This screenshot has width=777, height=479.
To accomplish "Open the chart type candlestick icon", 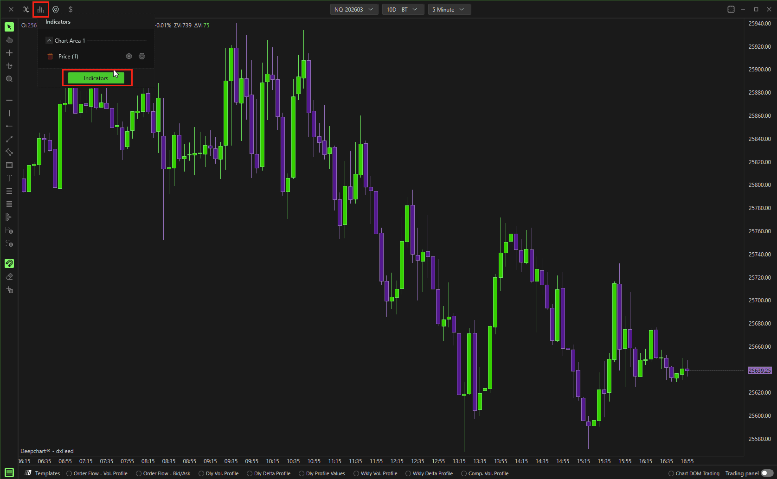I will coord(26,9).
